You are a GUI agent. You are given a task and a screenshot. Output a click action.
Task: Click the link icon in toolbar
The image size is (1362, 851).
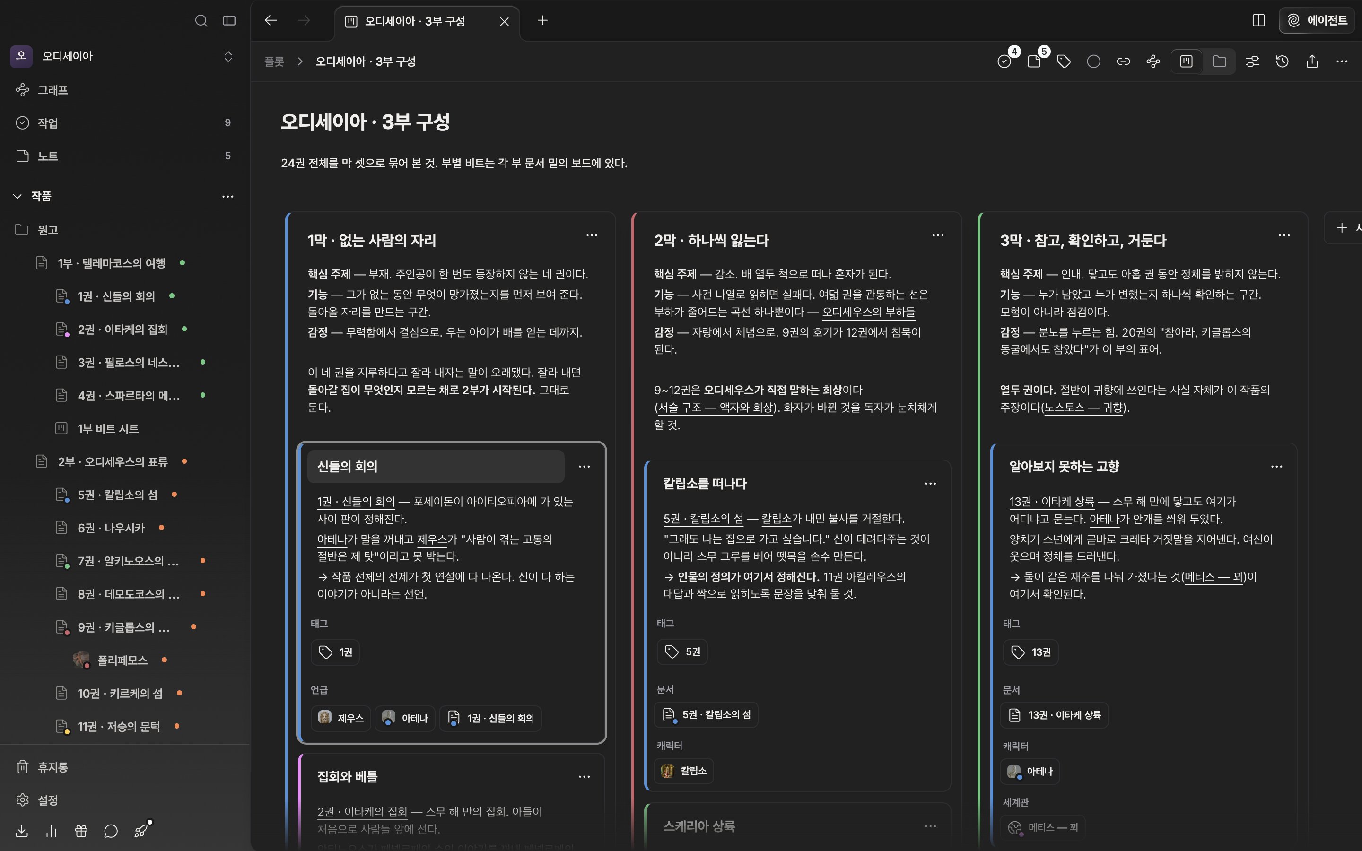pyautogui.click(x=1123, y=61)
